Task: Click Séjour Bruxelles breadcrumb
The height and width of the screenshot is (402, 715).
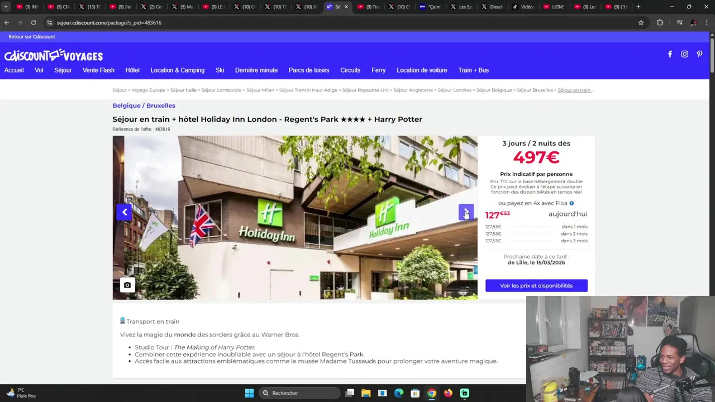Action: pos(535,90)
